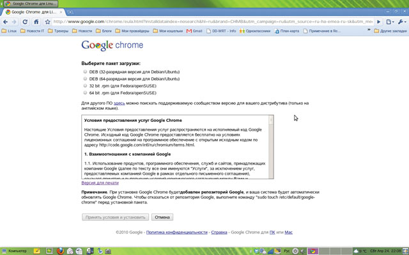Viewport: 409px width, 255px height.
Task: Launch Firefox from the panel
Action: (x=61, y=251)
